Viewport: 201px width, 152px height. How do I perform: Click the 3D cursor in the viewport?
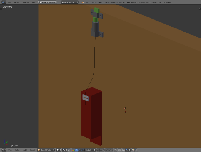(125, 110)
